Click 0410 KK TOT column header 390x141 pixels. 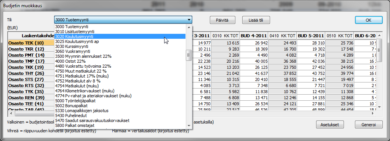(282, 36)
